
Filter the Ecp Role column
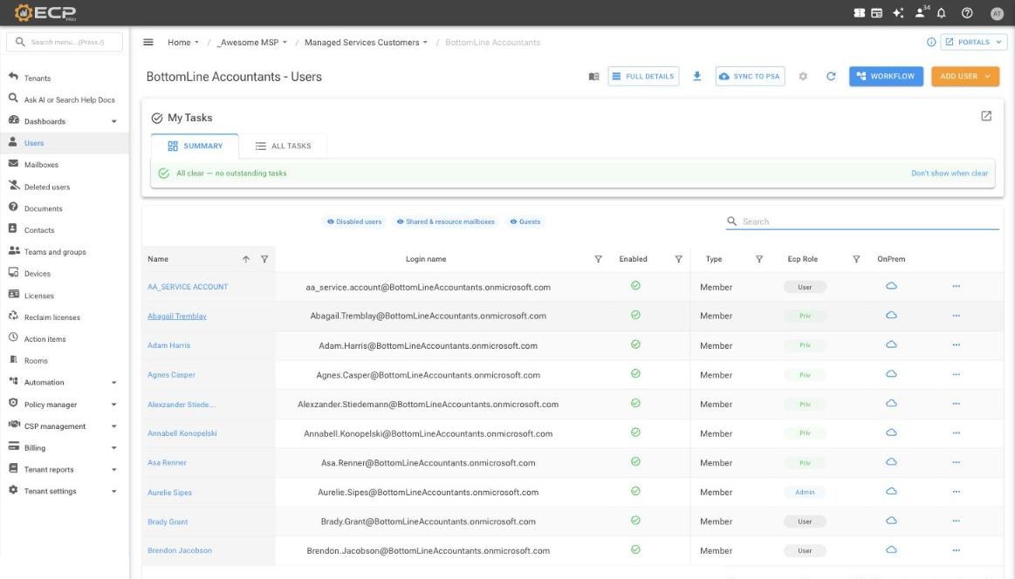[856, 259]
